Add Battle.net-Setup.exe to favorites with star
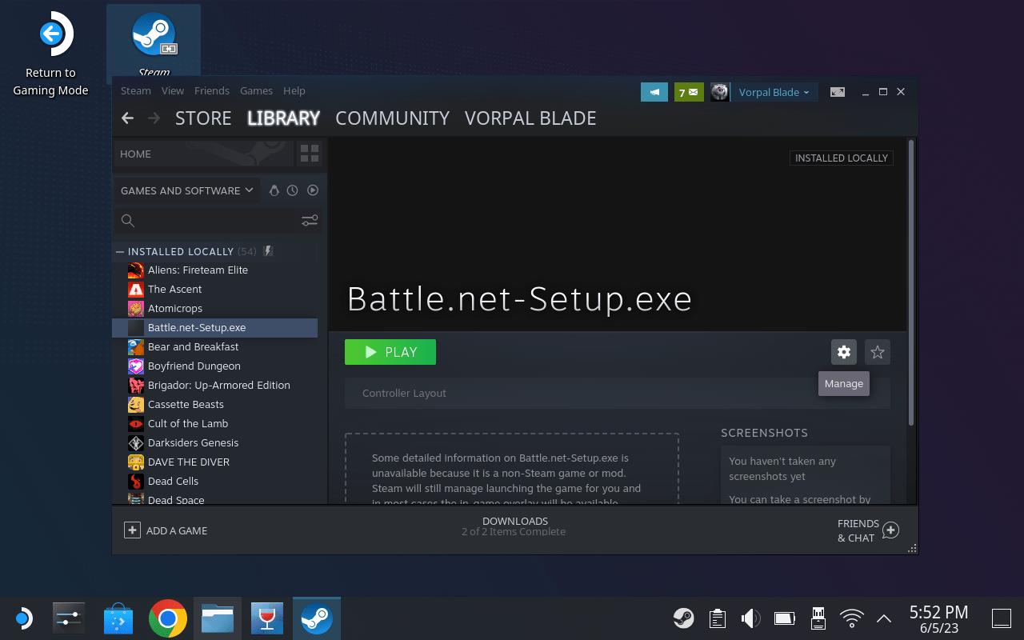 877,352
